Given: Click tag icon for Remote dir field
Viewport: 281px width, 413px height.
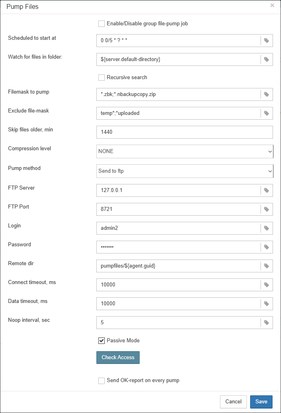Looking at the screenshot, I should click(x=267, y=266).
